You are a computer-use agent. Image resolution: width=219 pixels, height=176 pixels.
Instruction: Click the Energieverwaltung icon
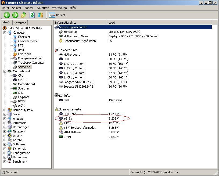[15, 58]
